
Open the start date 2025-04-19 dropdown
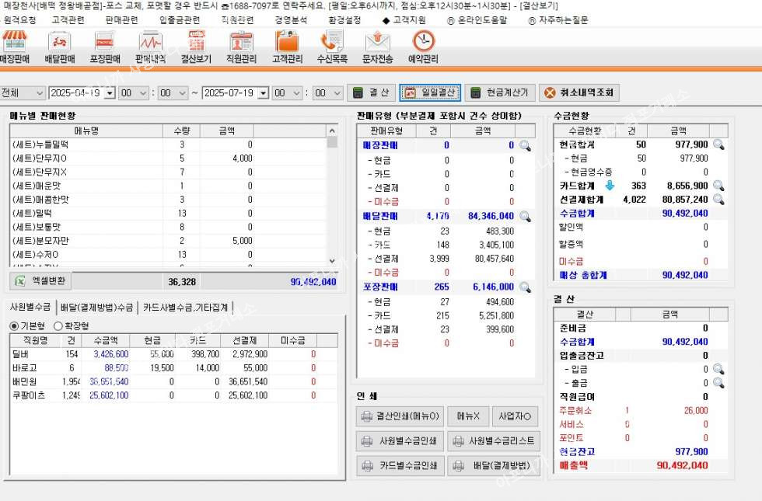pyautogui.click(x=109, y=93)
